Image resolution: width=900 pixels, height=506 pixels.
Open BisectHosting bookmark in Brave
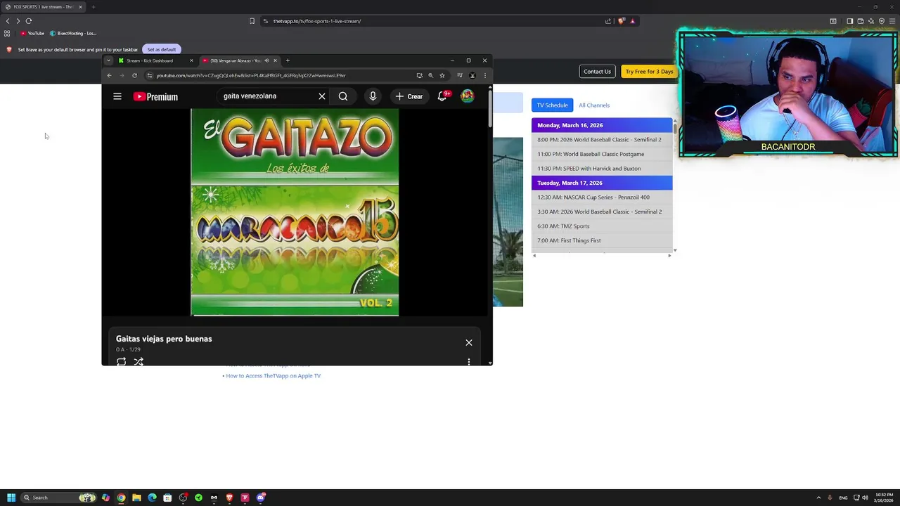coord(73,33)
